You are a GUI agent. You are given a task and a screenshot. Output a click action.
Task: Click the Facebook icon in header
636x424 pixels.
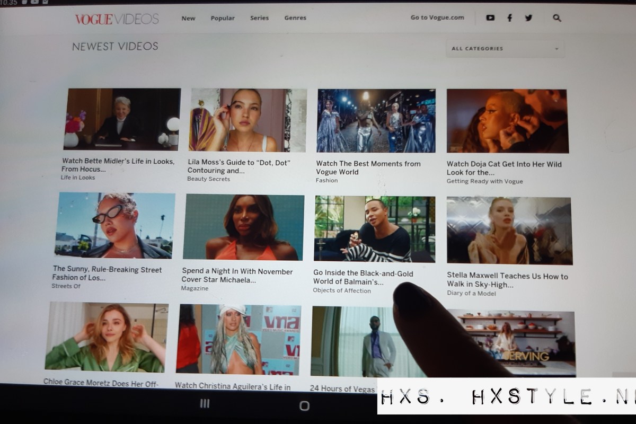(x=510, y=18)
